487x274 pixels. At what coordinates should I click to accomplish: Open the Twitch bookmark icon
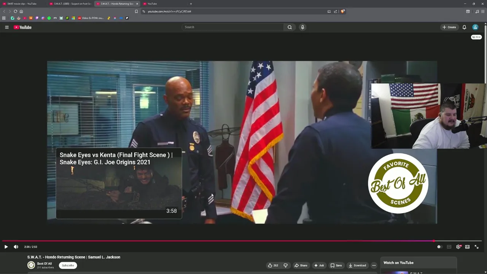tap(37, 18)
